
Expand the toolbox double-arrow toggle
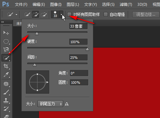(x=3, y=22)
